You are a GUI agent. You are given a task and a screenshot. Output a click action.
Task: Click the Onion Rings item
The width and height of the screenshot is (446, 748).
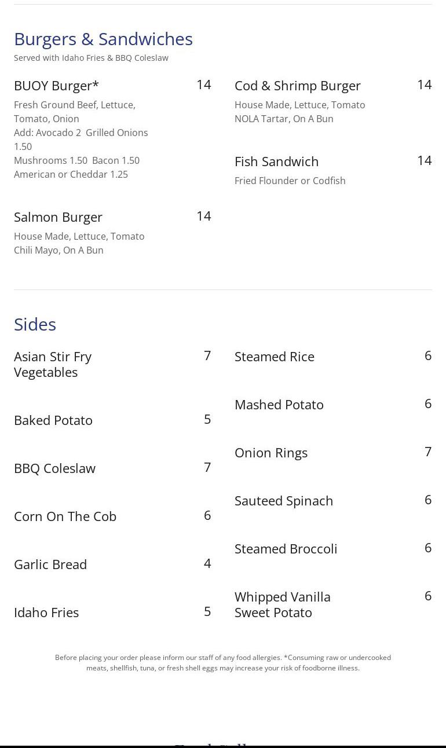(x=271, y=453)
